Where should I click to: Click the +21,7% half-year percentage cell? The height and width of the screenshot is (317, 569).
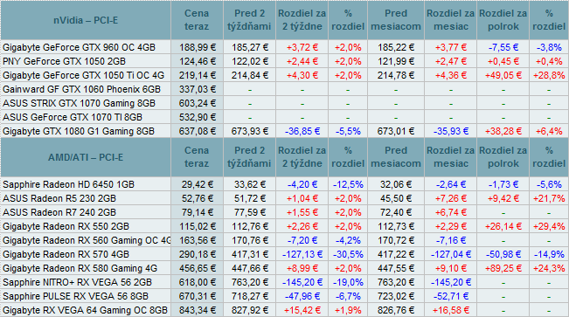pyautogui.click(x=549, y=198)
